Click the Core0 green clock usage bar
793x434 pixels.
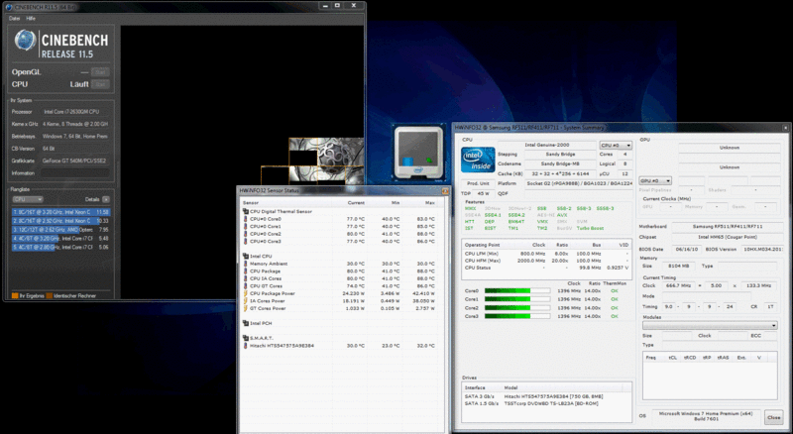click(x=517, y=291)
